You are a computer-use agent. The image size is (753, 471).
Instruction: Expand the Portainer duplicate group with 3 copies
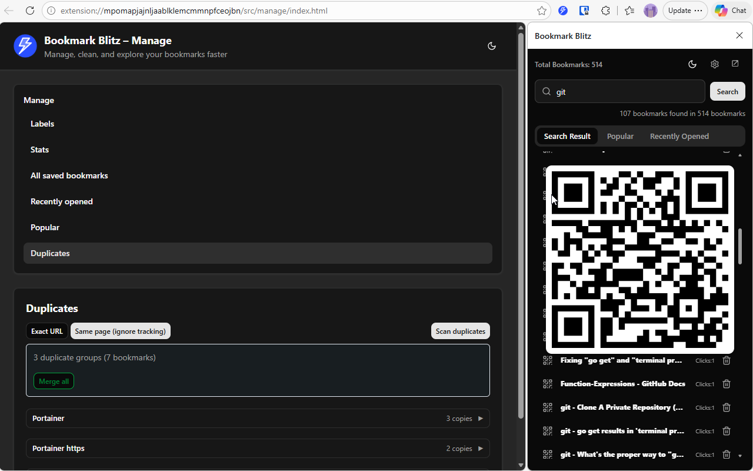tap(258, 419)
